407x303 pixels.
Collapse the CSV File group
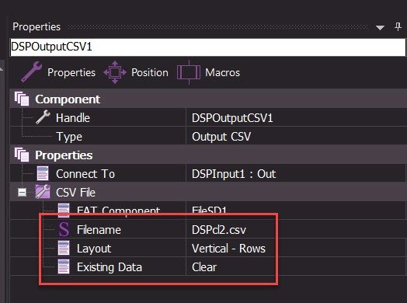pos(22,193)
